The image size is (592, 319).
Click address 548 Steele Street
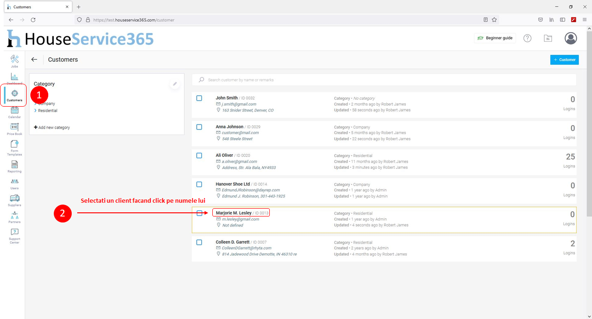[x=237, y=139]
